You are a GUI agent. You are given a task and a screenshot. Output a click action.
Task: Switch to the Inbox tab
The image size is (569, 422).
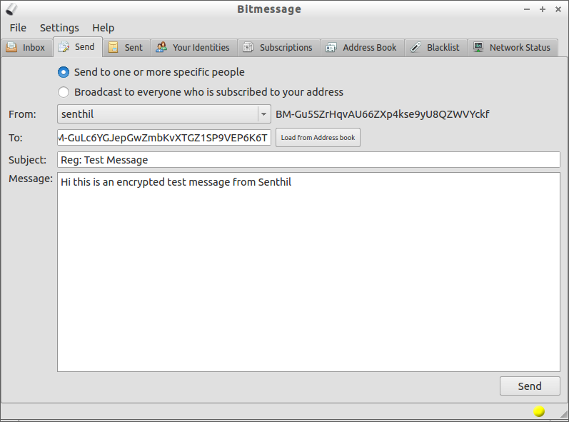coord(26,48)
